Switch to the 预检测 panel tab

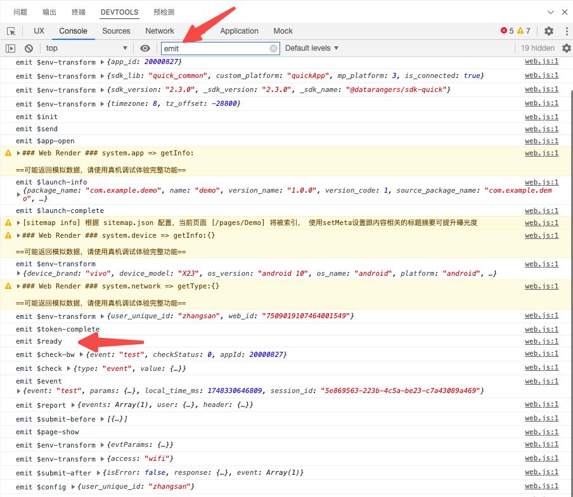coord(164,12)
